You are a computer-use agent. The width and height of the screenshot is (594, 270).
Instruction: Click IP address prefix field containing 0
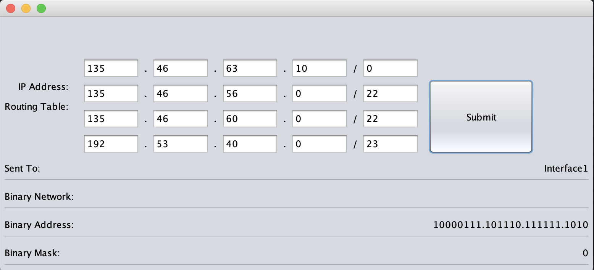click(x=390, y=69)
